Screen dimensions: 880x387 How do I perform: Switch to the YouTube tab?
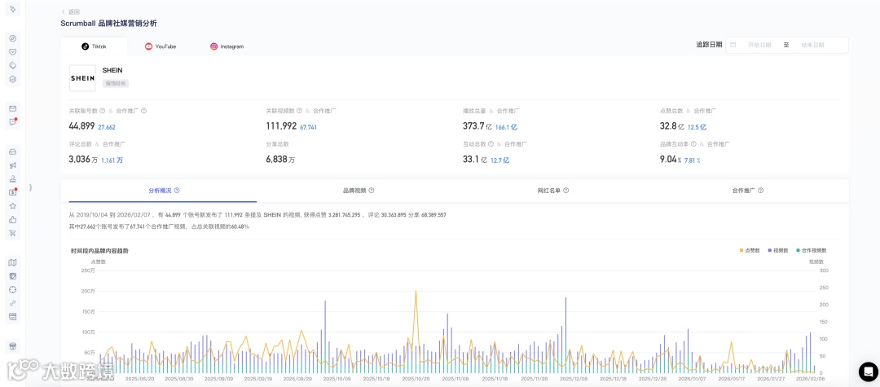point(161,46)
